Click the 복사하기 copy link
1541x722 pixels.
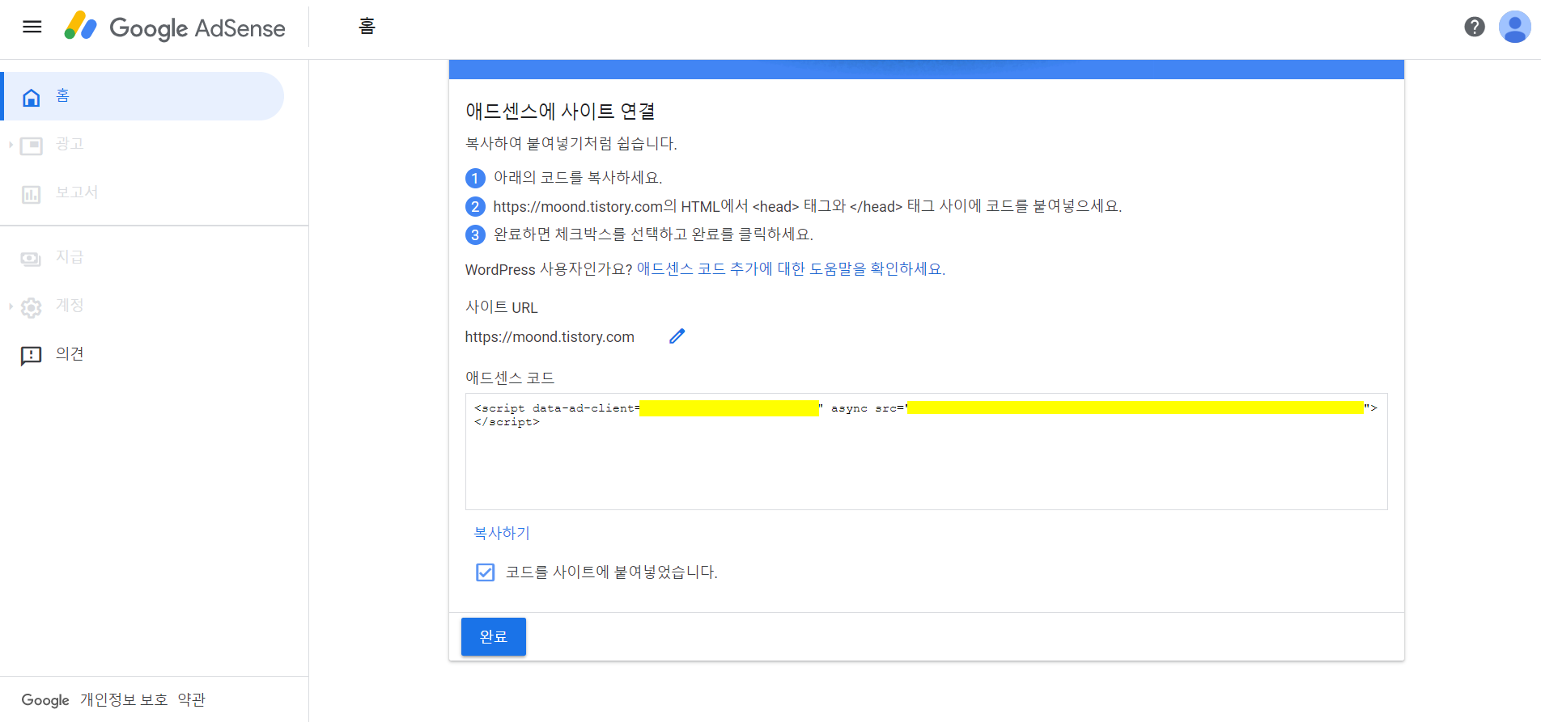[502, 534]
